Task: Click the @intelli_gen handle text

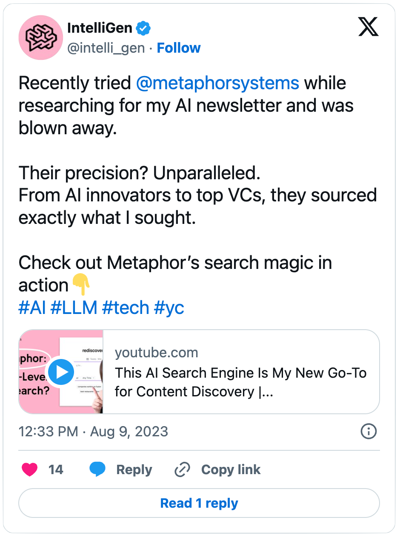Action: (x=107, y=48)
